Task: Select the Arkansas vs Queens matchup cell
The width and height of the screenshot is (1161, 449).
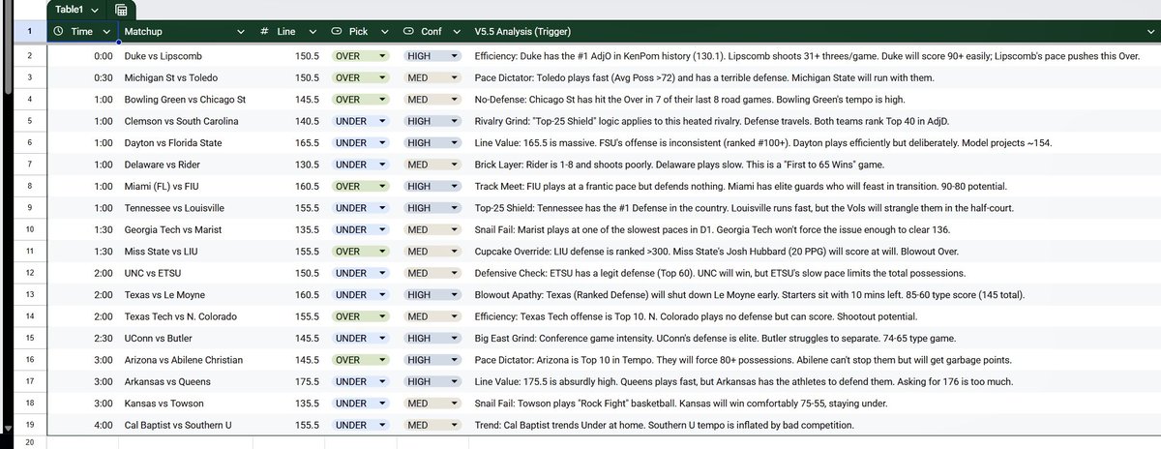Action: tap(186, 381)
